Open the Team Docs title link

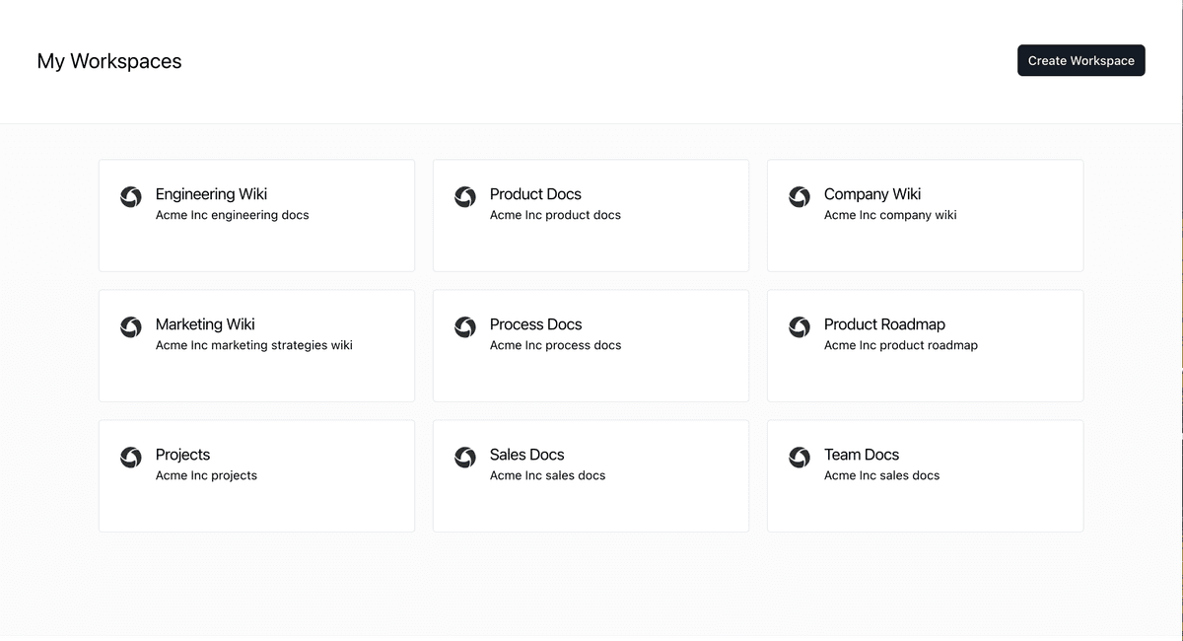(x=862, y=455)
